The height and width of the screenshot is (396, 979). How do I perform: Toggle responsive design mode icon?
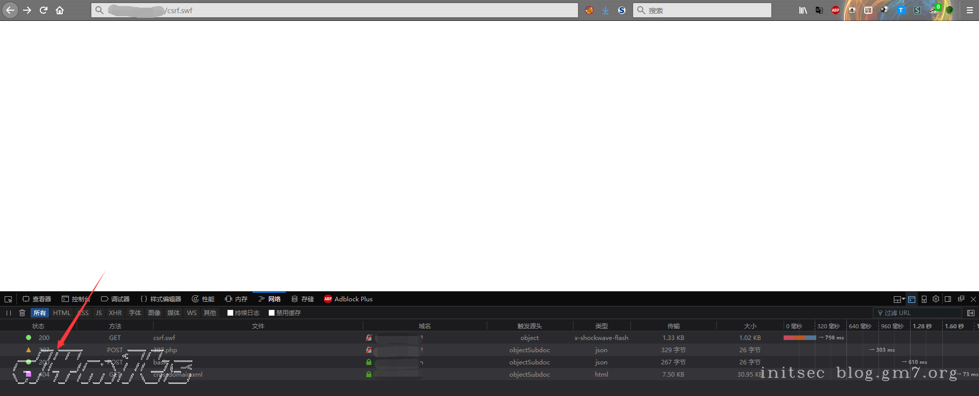[924, 299]
